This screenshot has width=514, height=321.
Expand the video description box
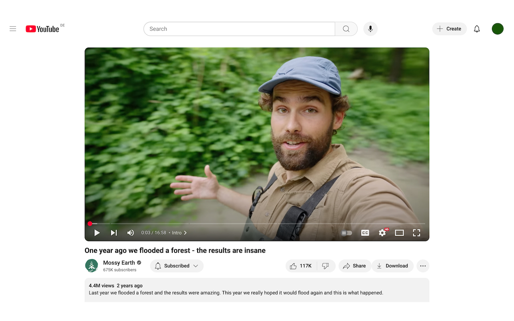coord(257,290)
